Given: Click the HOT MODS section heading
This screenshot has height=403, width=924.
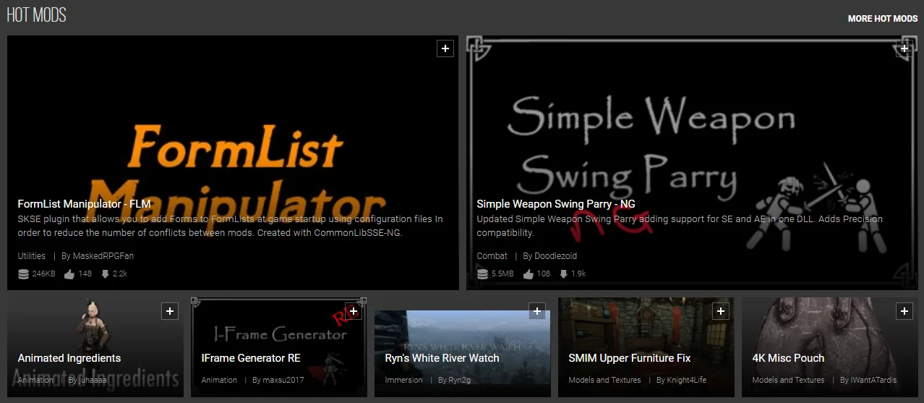Looking at the screenshot, I should [36, 14].
